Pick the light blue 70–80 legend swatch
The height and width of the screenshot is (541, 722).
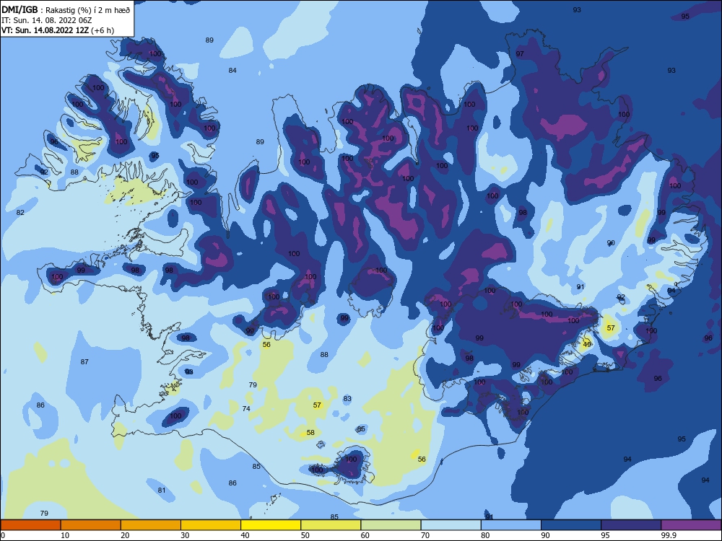click(451, 525)
